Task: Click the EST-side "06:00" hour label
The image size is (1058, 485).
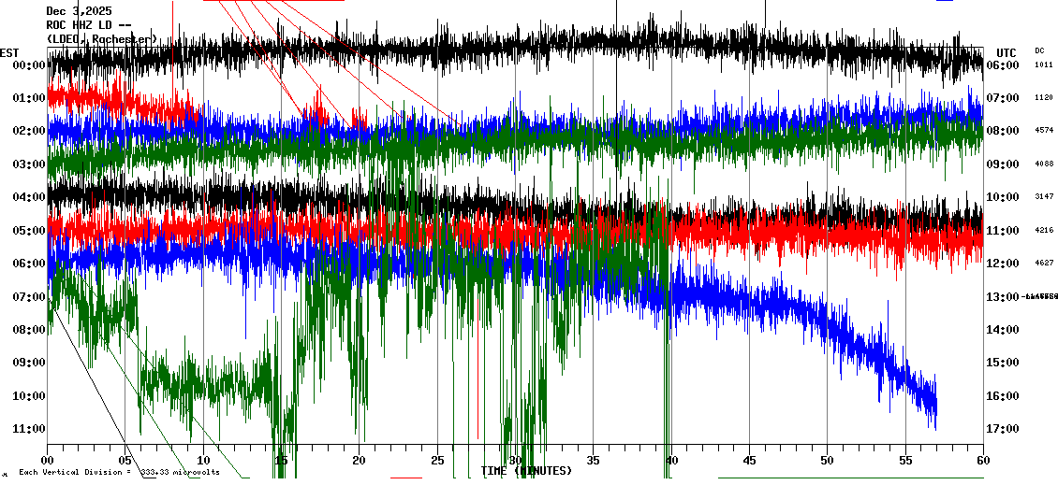Action: coord(28,264)
